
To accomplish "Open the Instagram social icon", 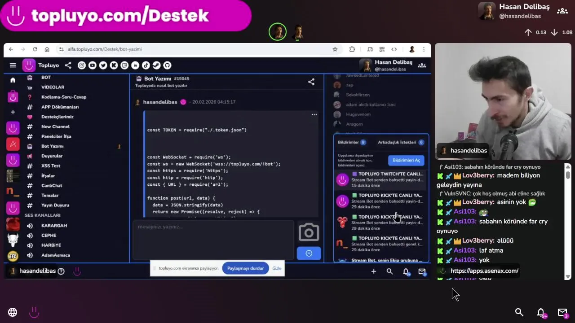I will point(82,65).
